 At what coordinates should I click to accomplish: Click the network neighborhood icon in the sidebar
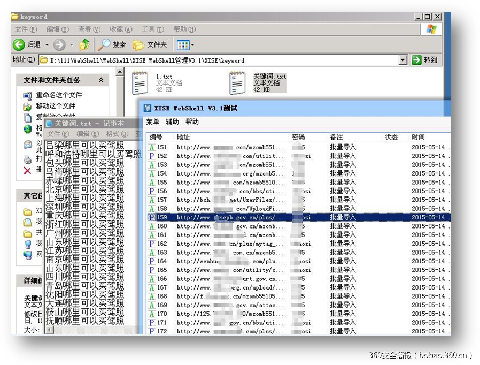click(29, 253)
